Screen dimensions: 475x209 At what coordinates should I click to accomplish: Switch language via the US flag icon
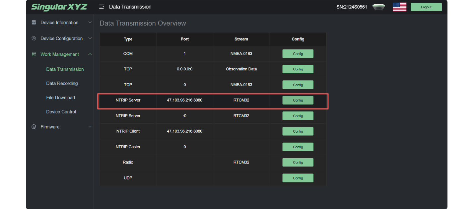tap(399, 7)
